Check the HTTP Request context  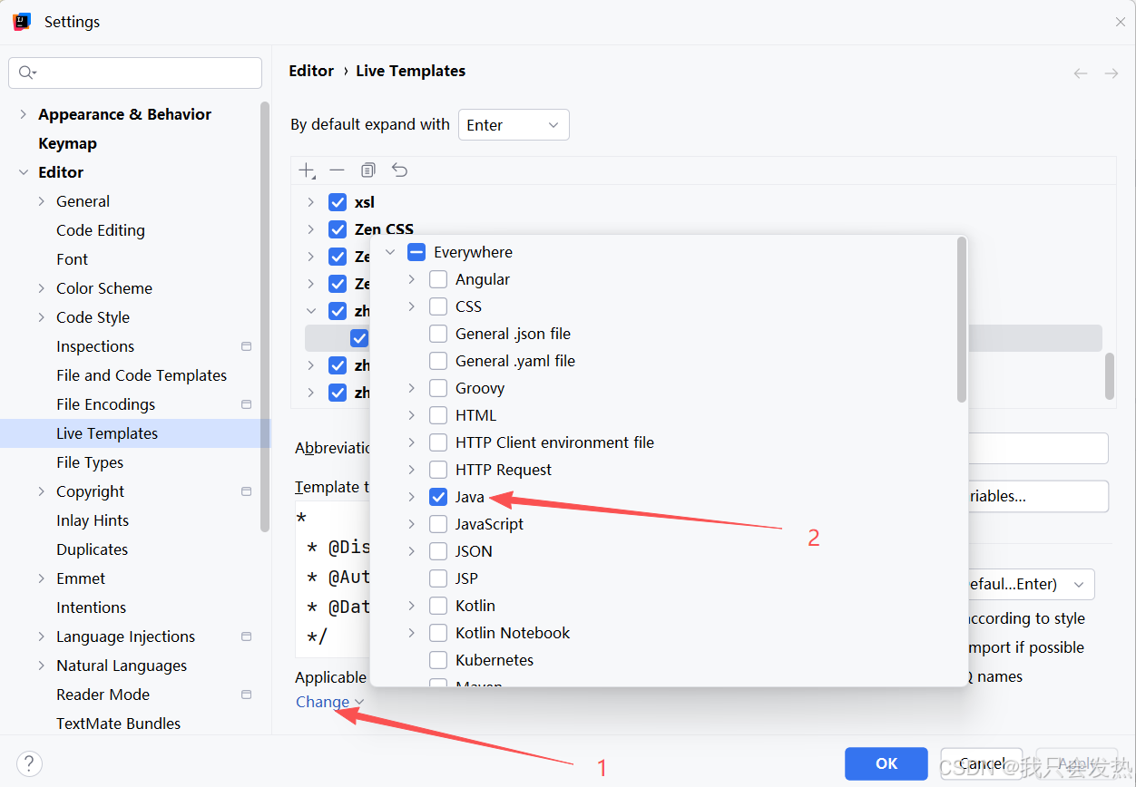point(438,470)
